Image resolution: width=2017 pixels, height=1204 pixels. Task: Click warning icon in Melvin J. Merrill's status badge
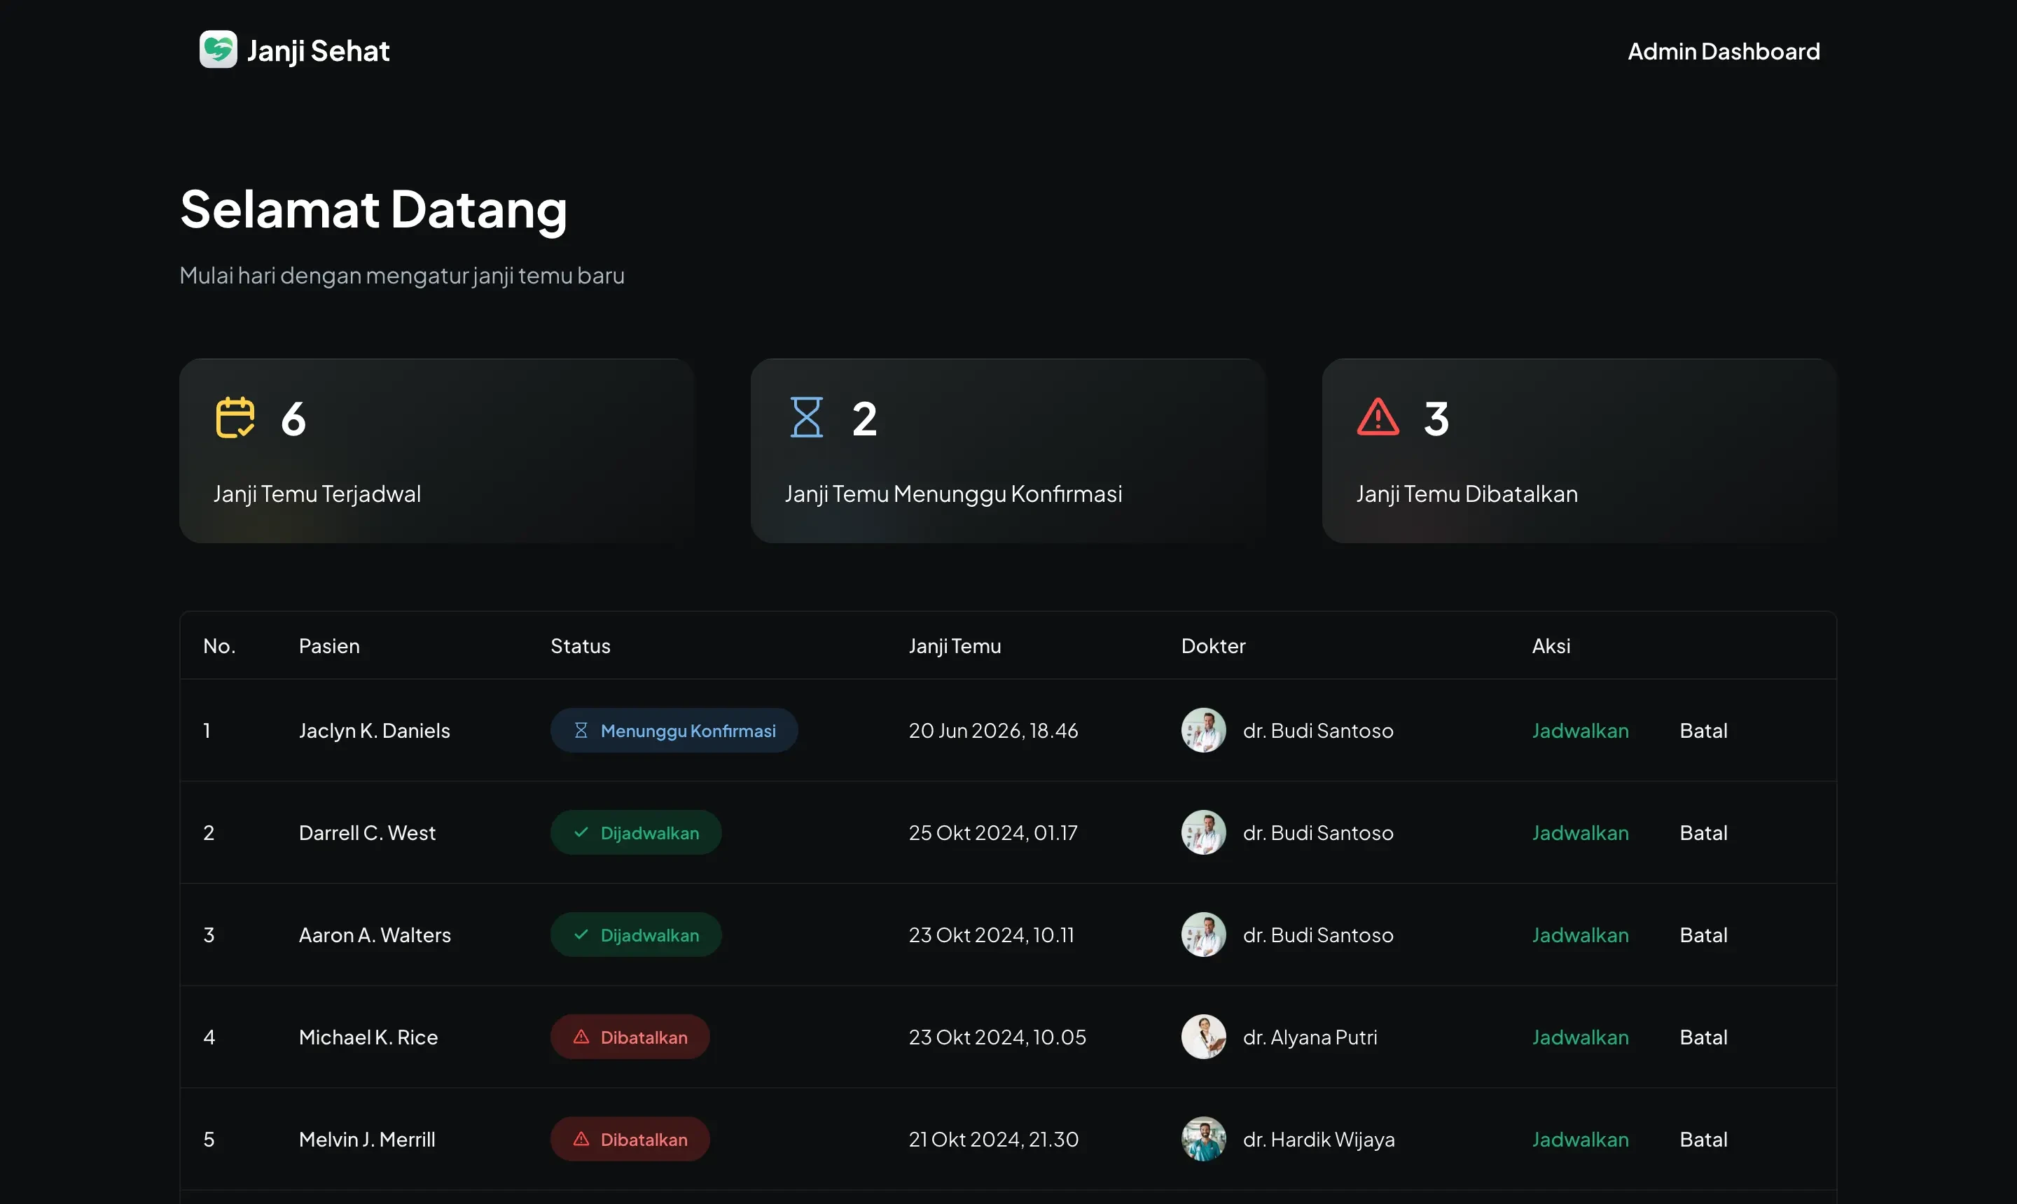coord(581,1140)
